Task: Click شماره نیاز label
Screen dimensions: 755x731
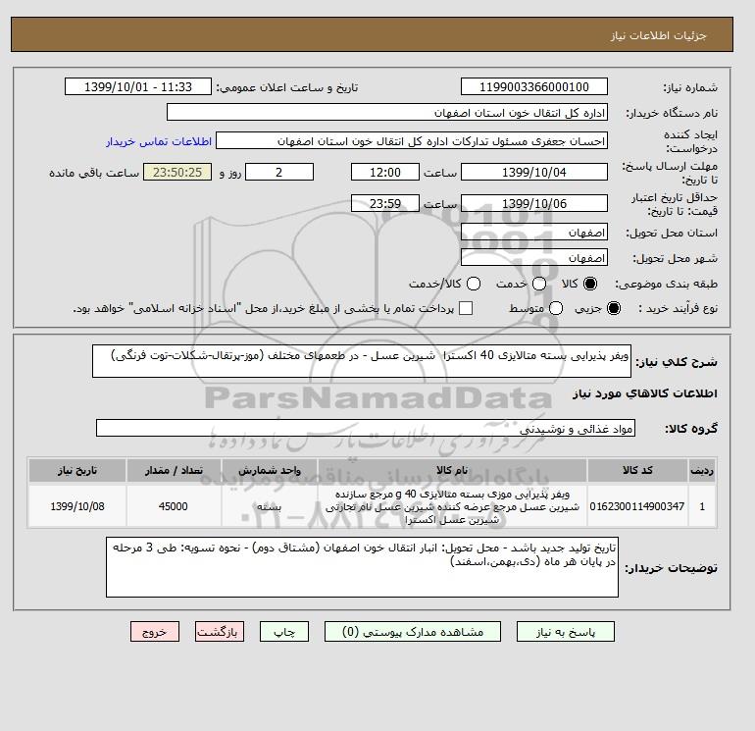Action: tap(690, 87)
